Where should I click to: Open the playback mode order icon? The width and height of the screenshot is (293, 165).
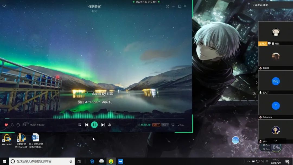pos(80,125)
